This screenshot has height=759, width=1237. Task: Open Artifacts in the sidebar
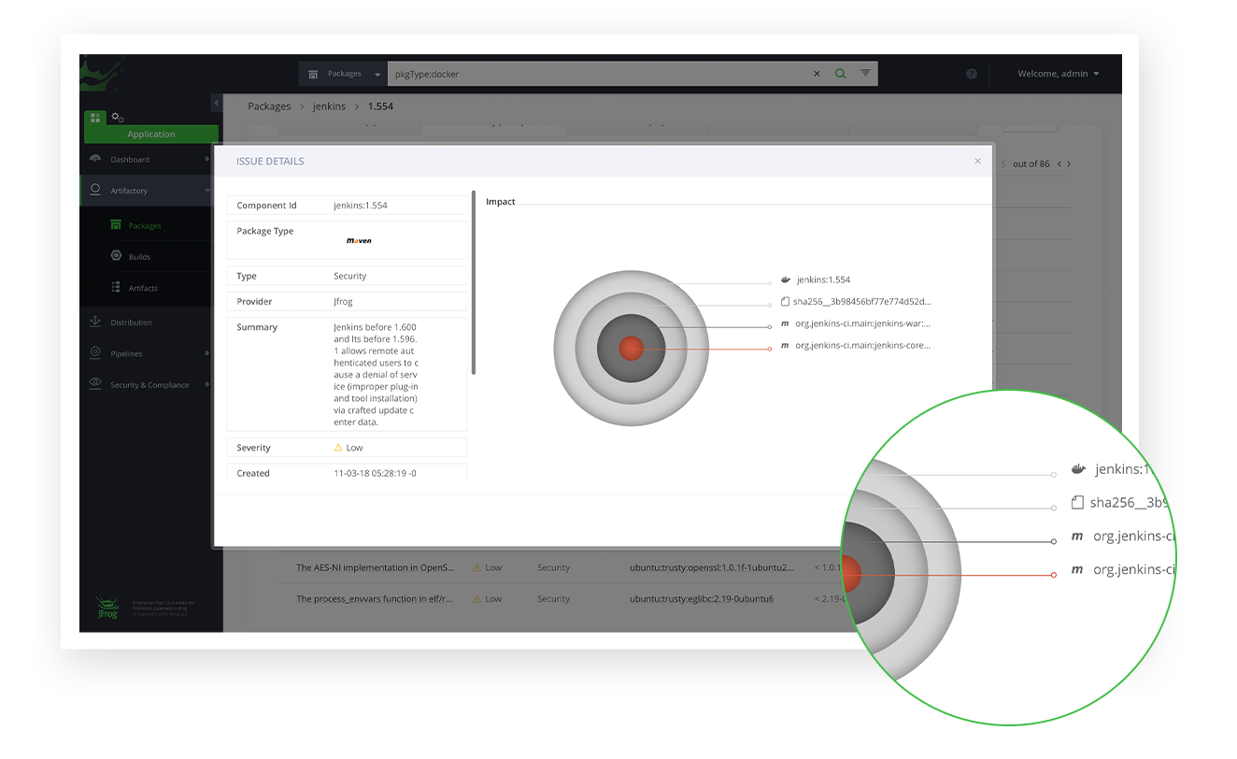coord(143,288)
